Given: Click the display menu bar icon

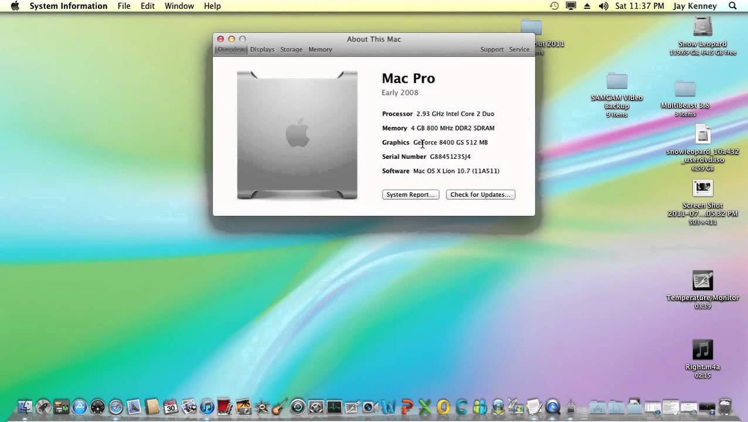Looking at the screenshot, I should (x=570, y=6).
